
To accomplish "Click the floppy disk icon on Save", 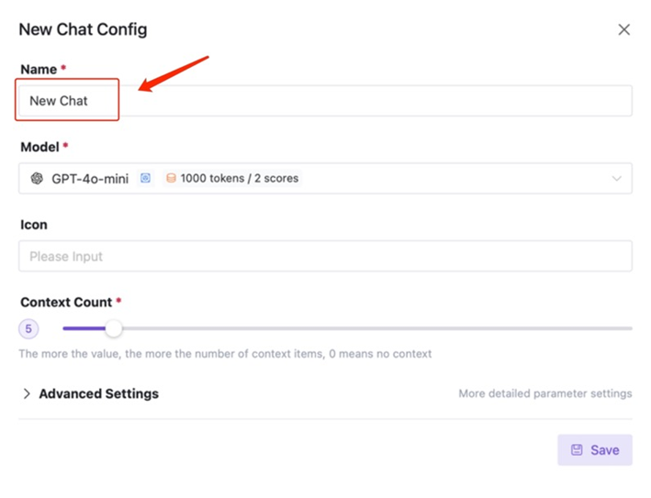I will 577,450.
